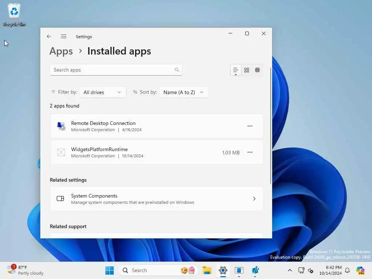This screenshot has height=279, width=372.
Task: Click the volume muted tray icon
Action: pyautogui.click(x=311, y=270)
